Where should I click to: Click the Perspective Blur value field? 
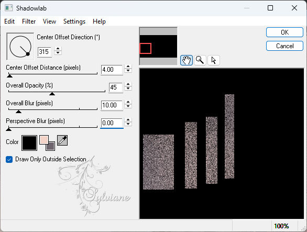pyautogui.click(x=112, y=123)
